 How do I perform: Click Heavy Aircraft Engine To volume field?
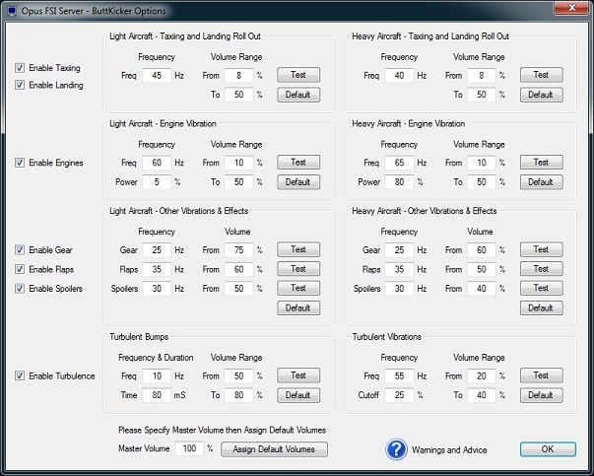click(482, 182)
